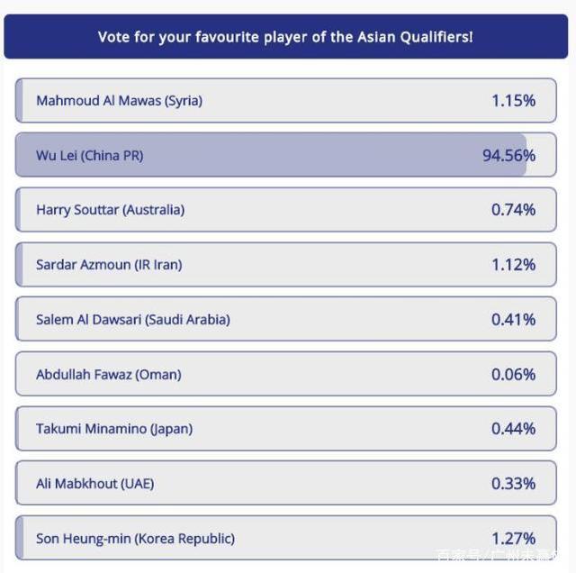Vote for Mahmoud Al Mawas (Syria)

[x=119, y=101]
